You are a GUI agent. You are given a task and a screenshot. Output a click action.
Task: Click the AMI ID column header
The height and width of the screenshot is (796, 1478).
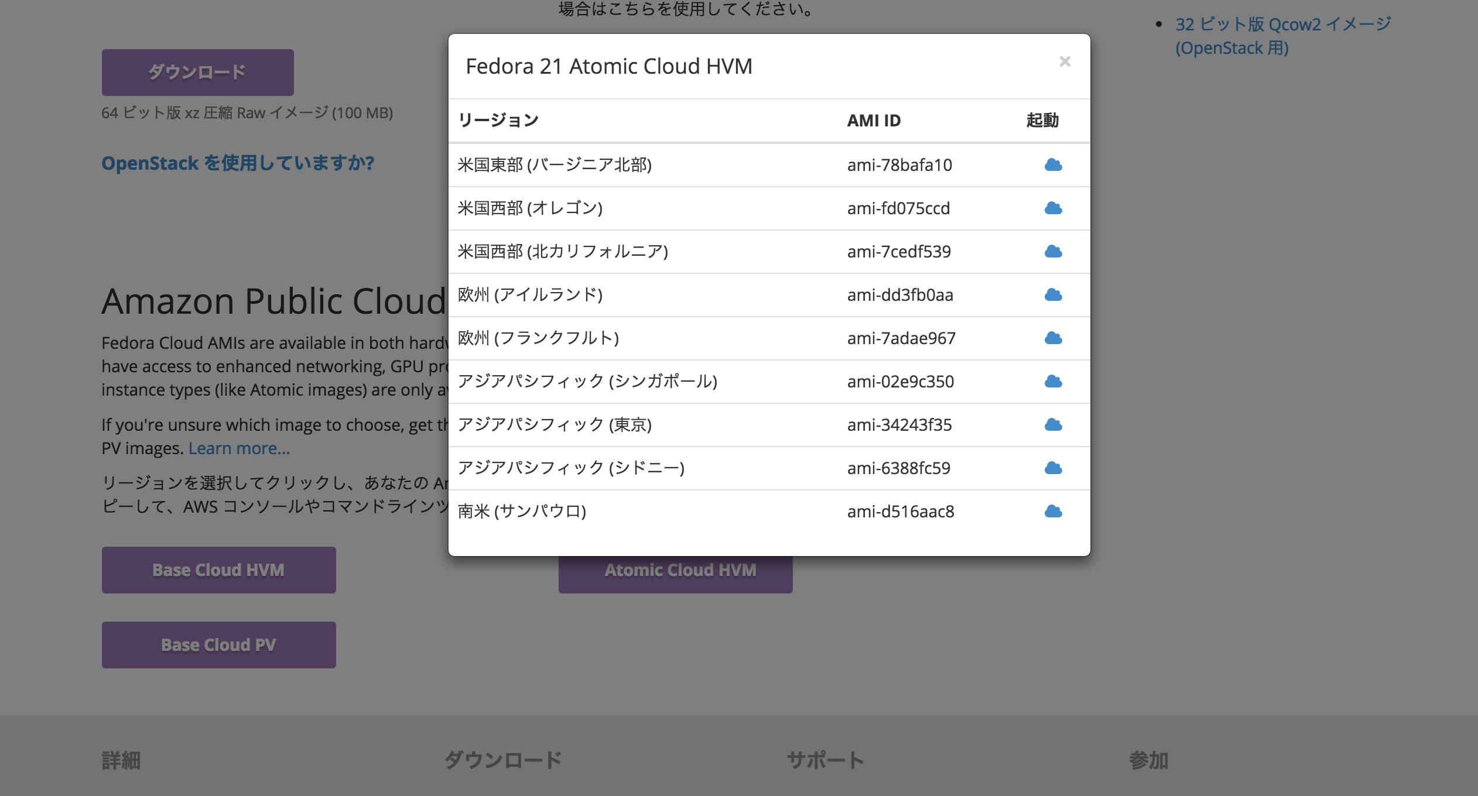(874, 121)
